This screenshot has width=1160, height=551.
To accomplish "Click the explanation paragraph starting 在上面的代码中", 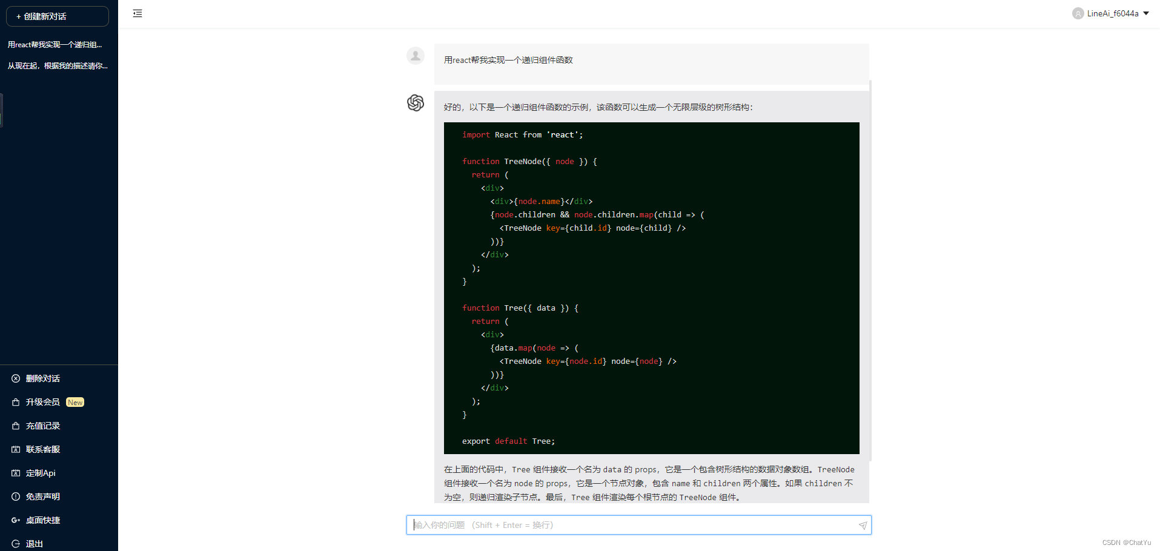I will click(x=649, y=483).
